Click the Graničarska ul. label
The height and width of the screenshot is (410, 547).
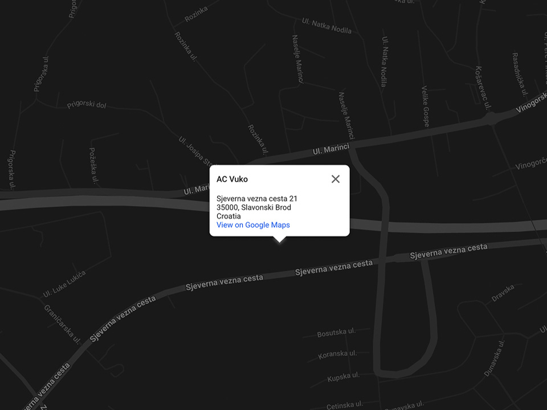point(62,324)
